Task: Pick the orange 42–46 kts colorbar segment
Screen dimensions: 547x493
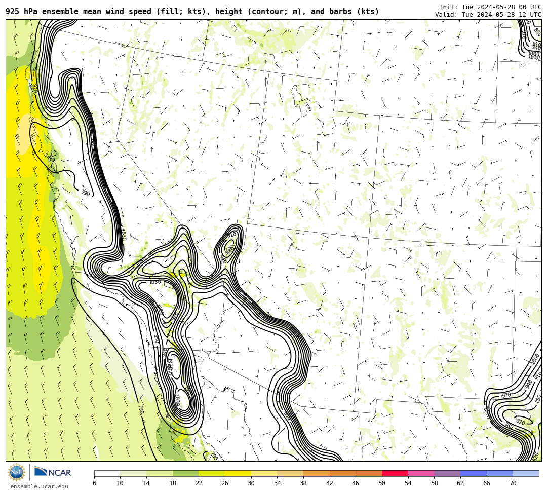Action: pos(342,473)
